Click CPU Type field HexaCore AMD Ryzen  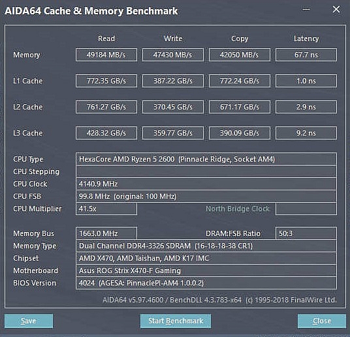click(206, 159)
